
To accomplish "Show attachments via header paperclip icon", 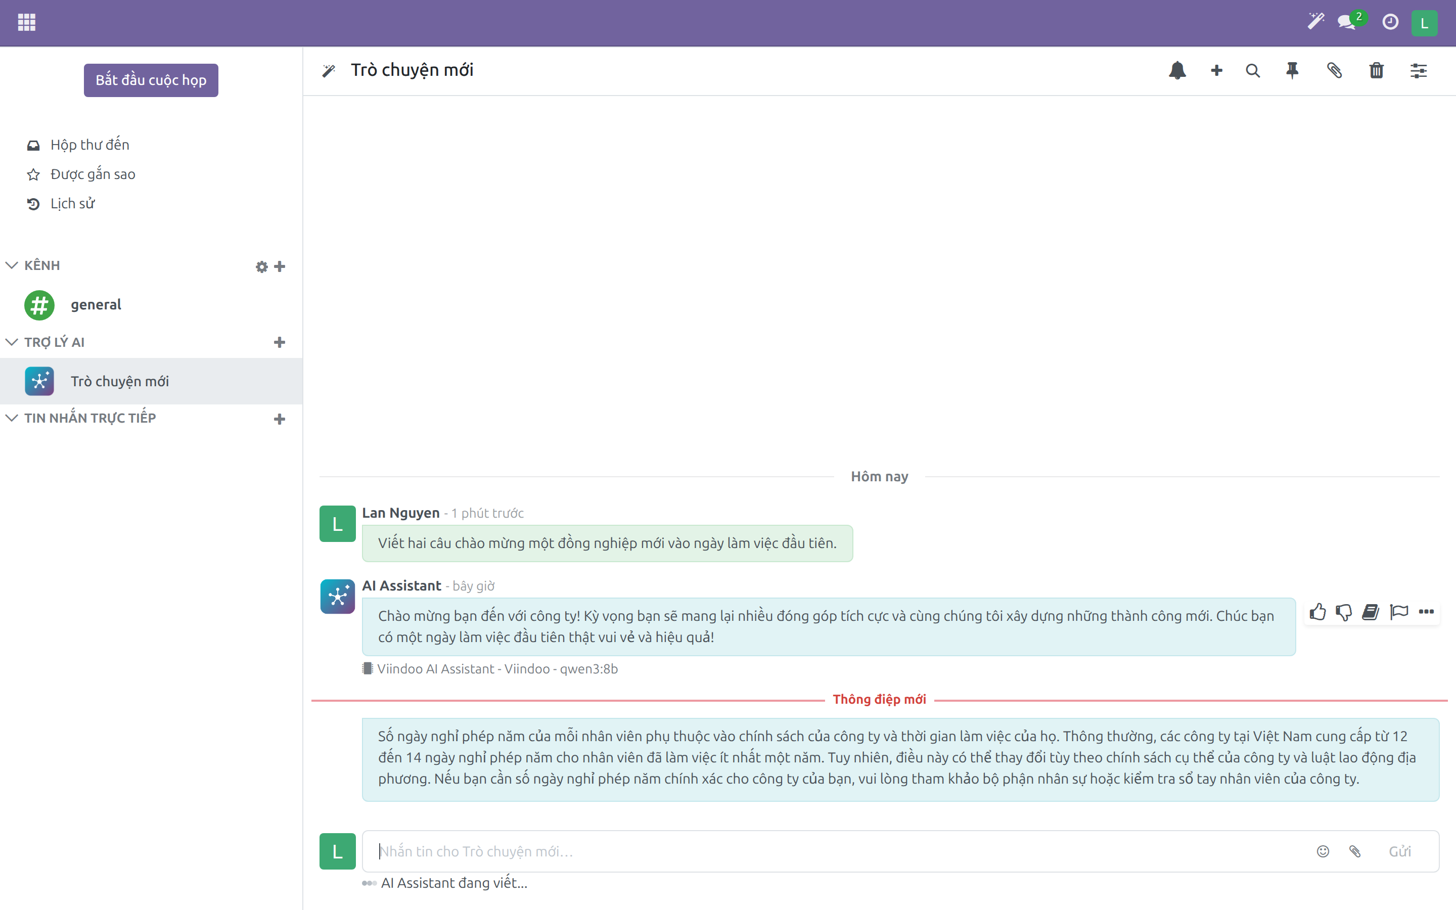I will (1335, 70).
